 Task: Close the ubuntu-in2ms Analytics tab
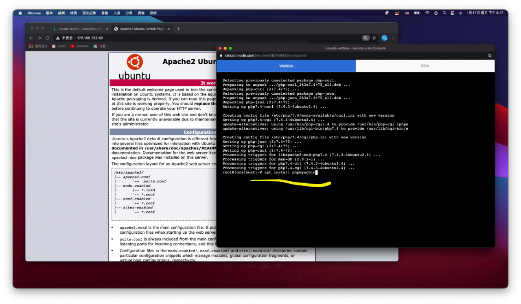point(107,29)
